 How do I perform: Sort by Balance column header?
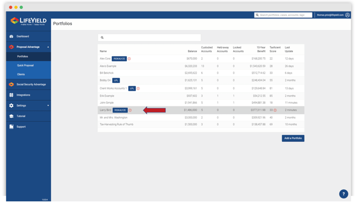coord(192,51)
